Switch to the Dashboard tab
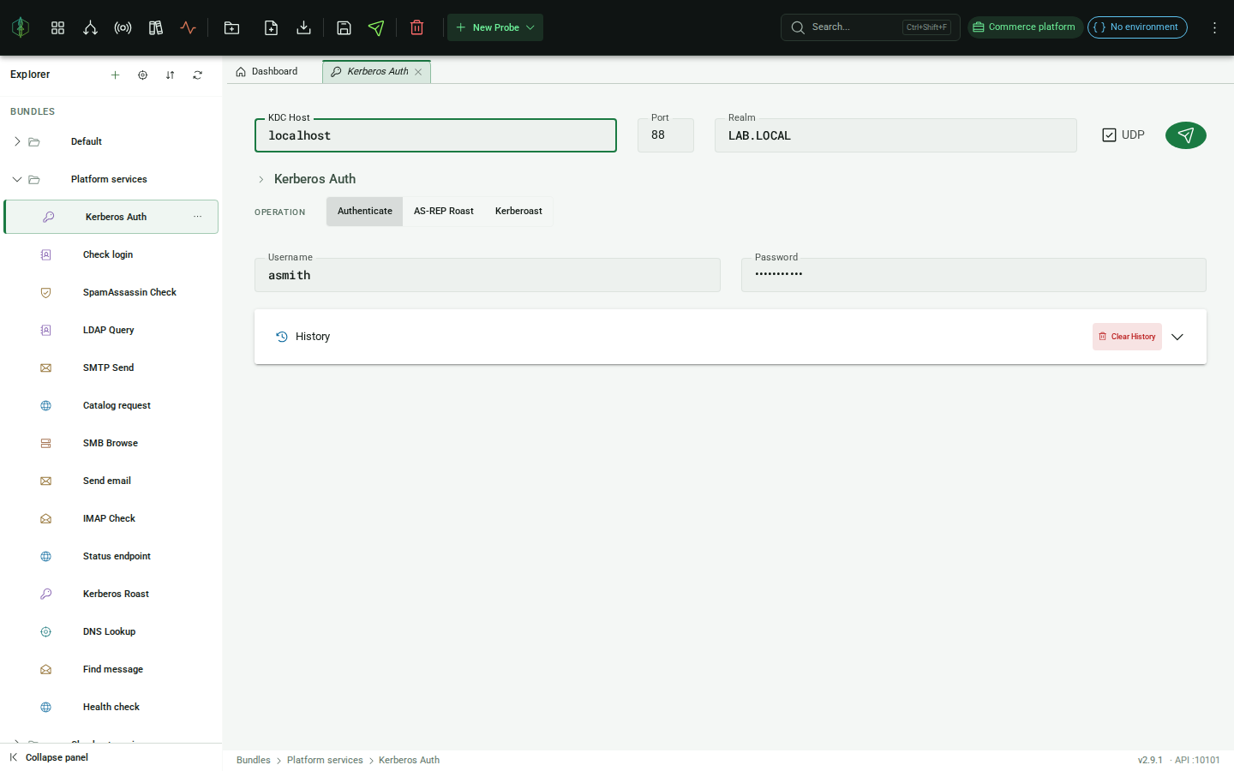Screen dimensions: 1234x771 click(x=267, y=72)
